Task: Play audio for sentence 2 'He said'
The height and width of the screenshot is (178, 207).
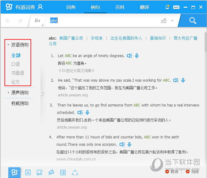Action: [176, 80]
